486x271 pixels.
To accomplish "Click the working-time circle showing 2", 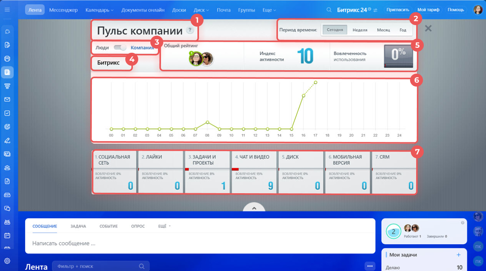I will 394,231.
